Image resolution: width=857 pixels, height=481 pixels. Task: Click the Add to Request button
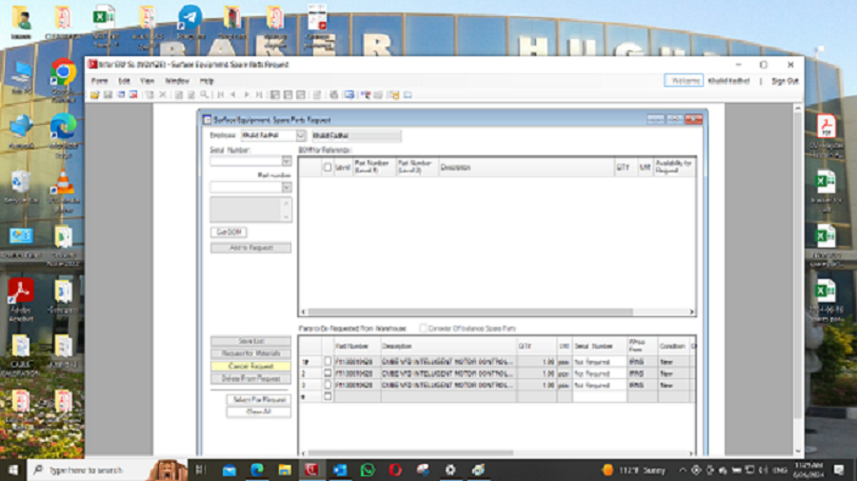tap(250, 249)
